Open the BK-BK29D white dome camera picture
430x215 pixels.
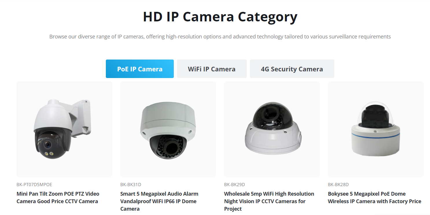tap(272, 129)
